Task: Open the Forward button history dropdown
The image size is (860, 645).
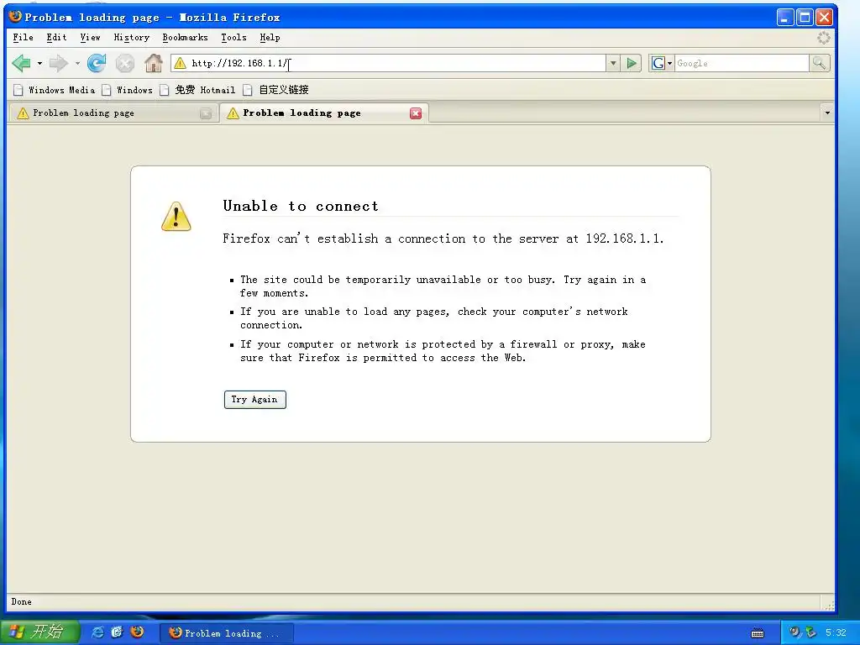Action: pyautogui.click(x=77, y=64)
